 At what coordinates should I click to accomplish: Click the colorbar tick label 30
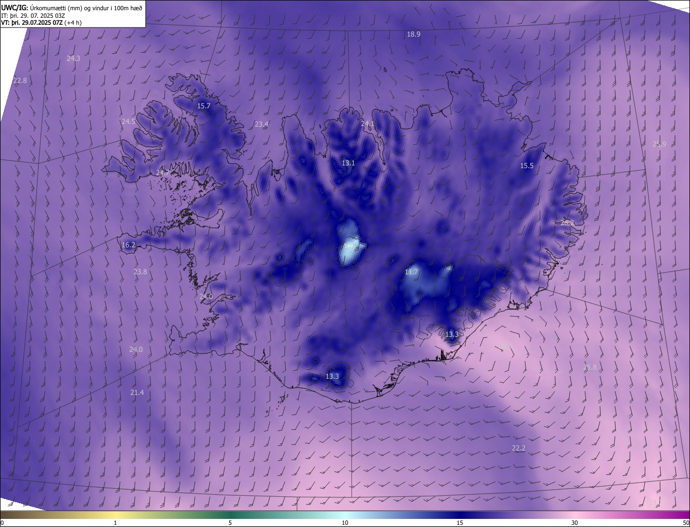click(575, 523)
